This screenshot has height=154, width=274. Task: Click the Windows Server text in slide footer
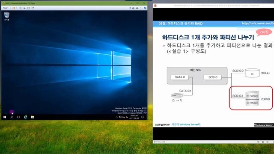tap(264, 125)
